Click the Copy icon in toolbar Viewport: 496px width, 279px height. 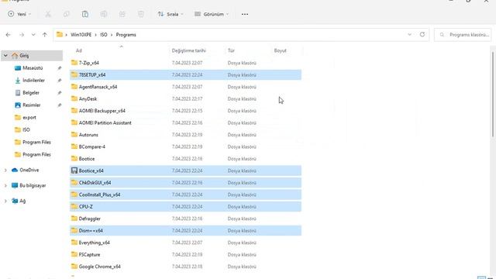tap(67, 14)
